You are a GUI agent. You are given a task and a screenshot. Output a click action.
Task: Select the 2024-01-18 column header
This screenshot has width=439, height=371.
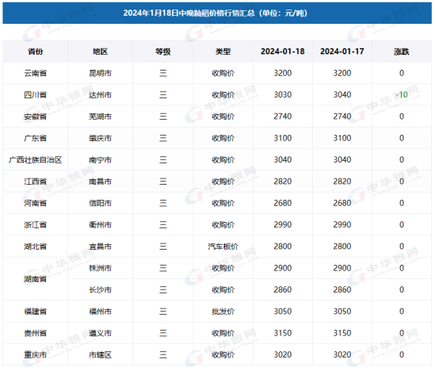pyautogui.click(x=283, y=52)
